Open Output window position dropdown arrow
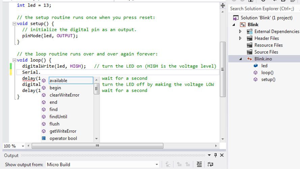Screen dimensions: 300x169 coord(209,155)
